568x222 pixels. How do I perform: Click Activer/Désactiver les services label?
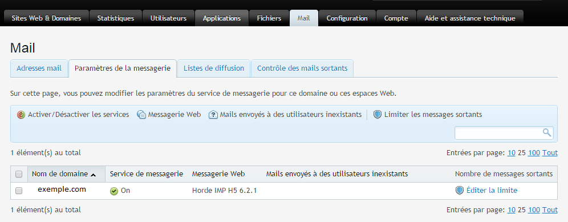point(78,115)
